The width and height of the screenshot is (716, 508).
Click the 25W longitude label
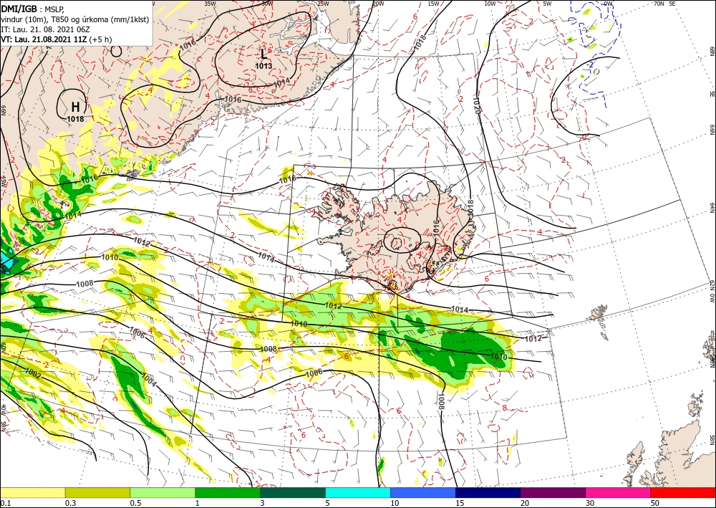point(323,4)
